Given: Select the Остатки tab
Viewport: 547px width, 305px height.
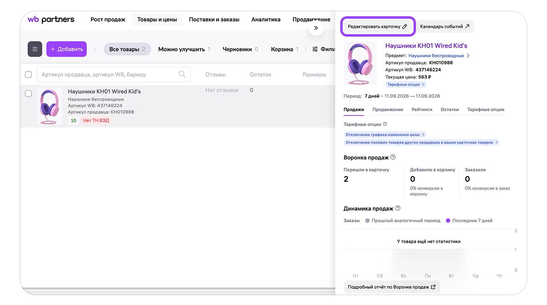Looking at the screenshot, I should point(450,109).
